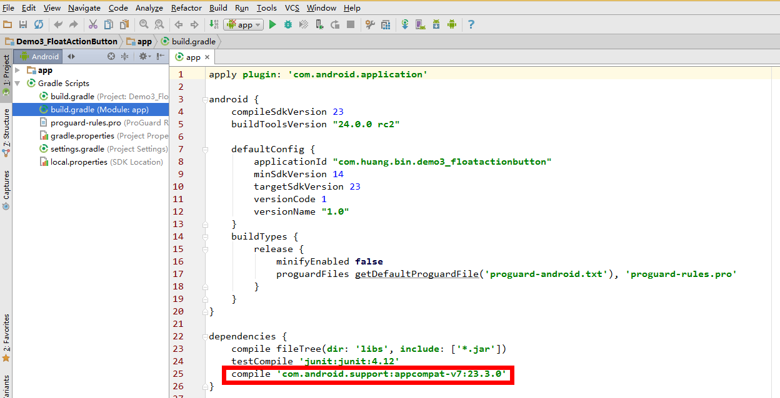This screenshot has height=398, width=780.
Task: Open the Refactor menu
Action: (186, 7)
